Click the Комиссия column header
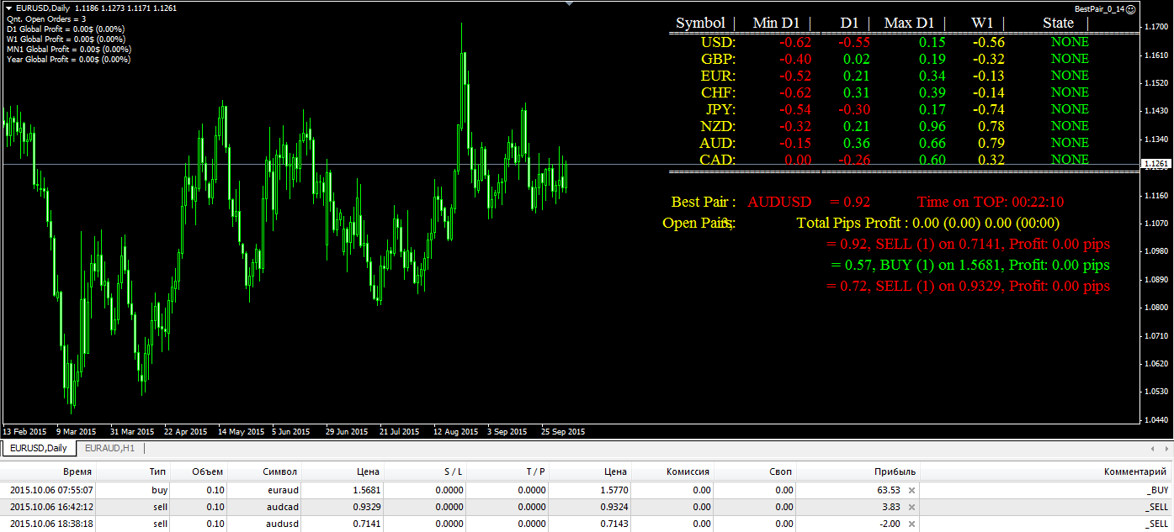This screenshot has height=532, width=1174. click(688, 471)
